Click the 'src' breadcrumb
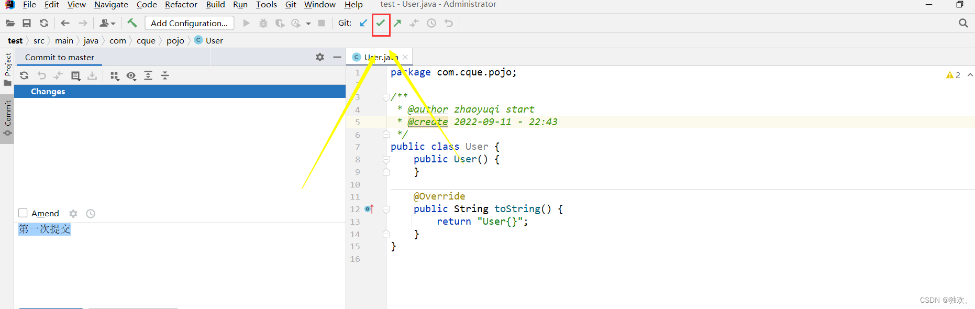 pos(39,41)
